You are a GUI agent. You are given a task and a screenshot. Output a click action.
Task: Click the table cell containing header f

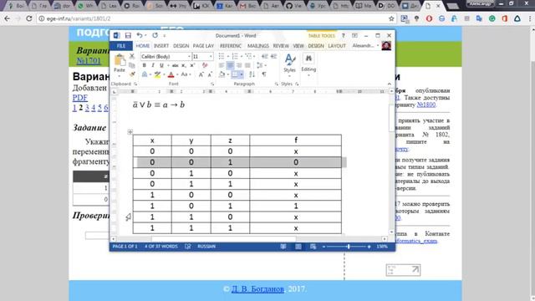(295, 140)
